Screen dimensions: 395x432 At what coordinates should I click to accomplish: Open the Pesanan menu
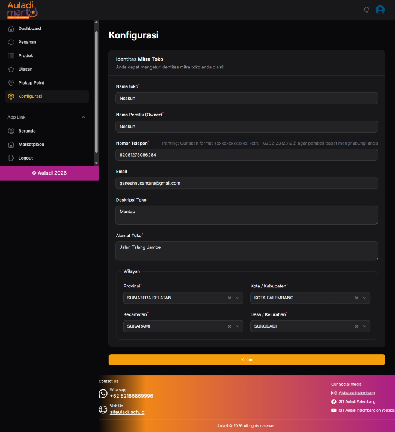47,42
